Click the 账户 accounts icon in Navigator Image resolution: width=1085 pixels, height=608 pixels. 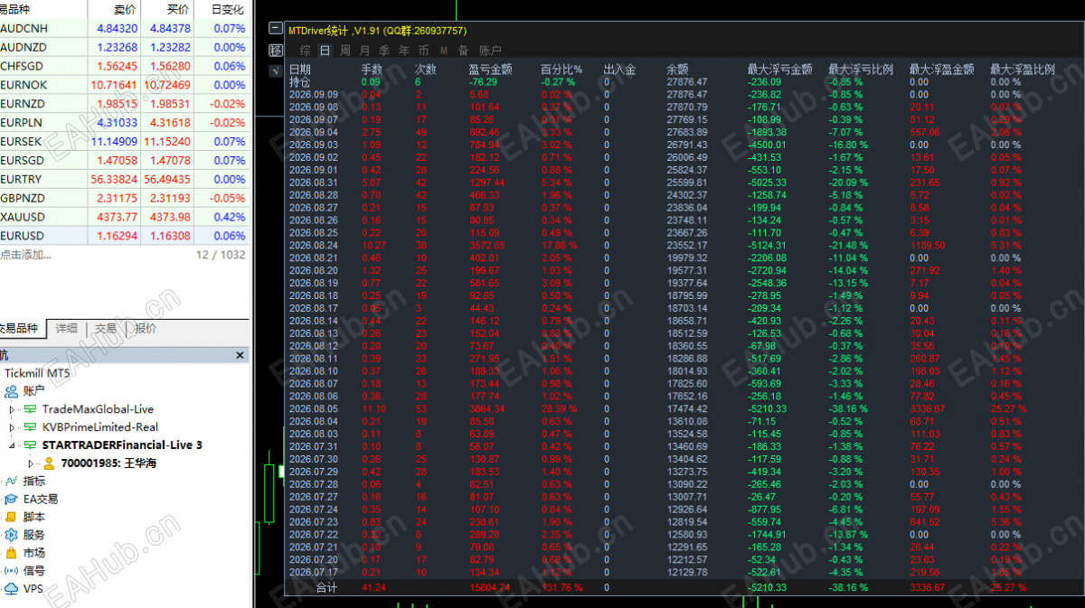click(12, 391)
